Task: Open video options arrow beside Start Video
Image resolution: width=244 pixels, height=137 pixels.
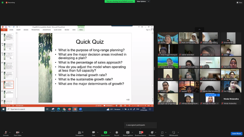Action: coord(22,132)
